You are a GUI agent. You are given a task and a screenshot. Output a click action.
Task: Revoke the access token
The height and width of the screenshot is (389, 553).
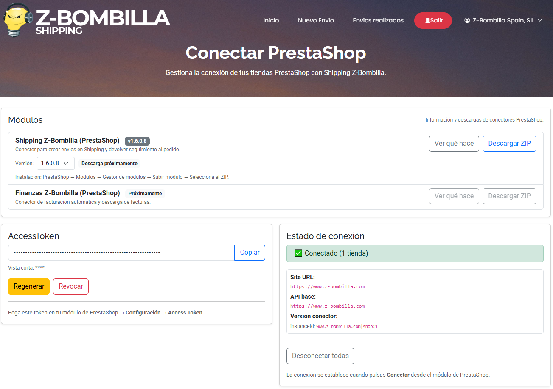71,286
